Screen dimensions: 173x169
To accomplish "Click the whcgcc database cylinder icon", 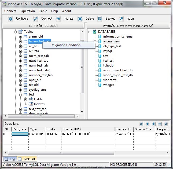I will tap(100, 85).
